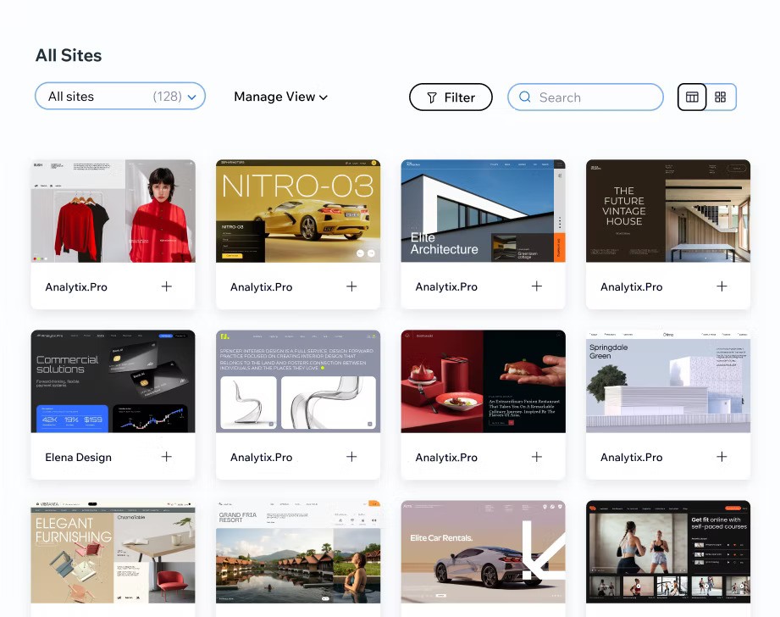The height and width of the screenshot is (617, 780).
Task: Switch to grid view layout
Action: [x=721, y=97]
